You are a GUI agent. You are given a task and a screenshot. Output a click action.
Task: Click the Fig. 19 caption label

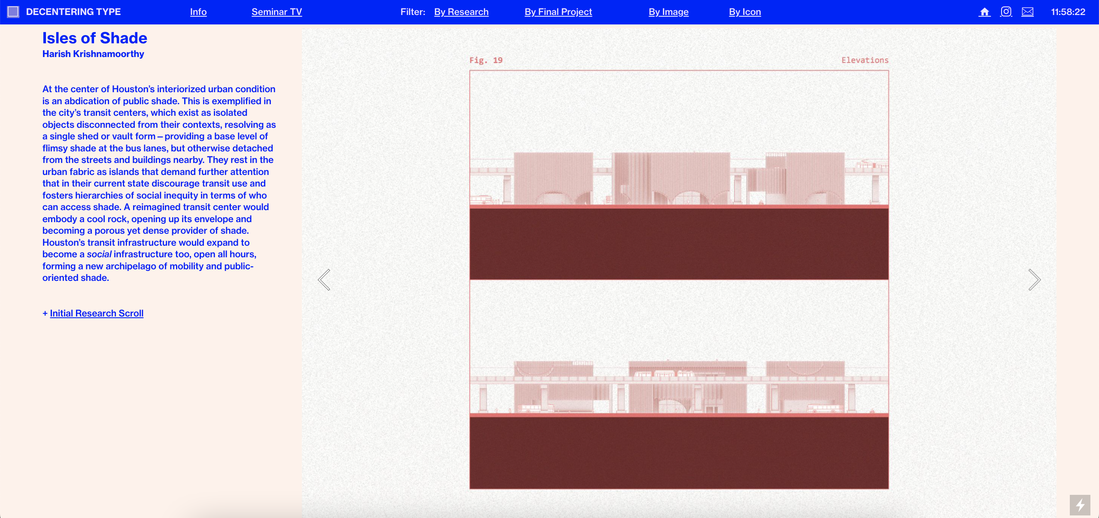point(486,60)
